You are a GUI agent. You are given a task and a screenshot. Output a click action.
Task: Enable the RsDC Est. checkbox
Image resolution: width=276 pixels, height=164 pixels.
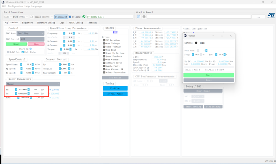tap(8, 52)
